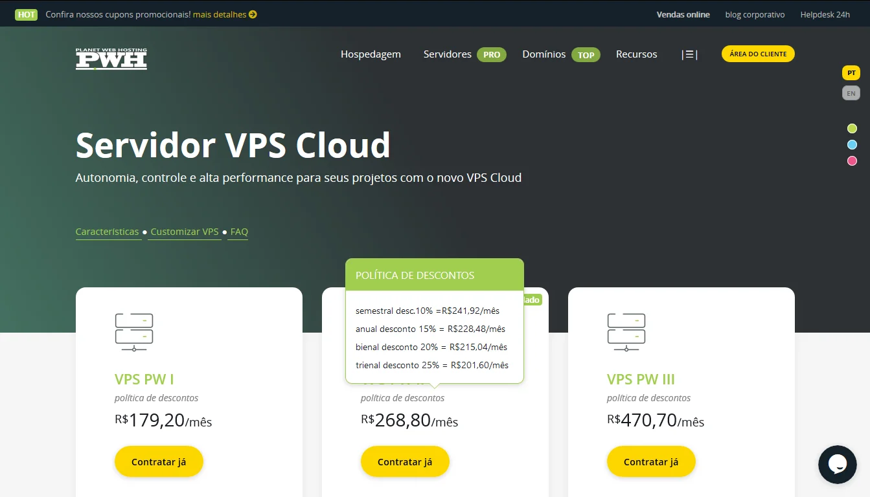Click the semestral desc.10% discount line
Screen dimensions: 870x497
coord(428,311)
